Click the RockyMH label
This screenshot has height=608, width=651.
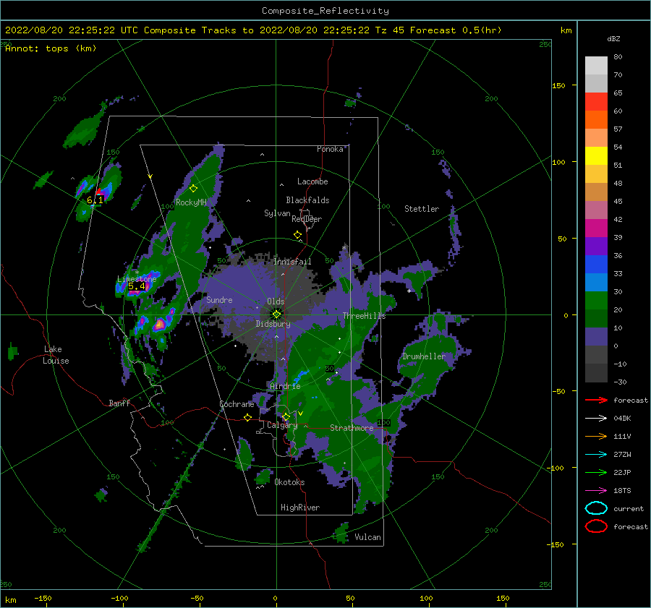point(191,202)
